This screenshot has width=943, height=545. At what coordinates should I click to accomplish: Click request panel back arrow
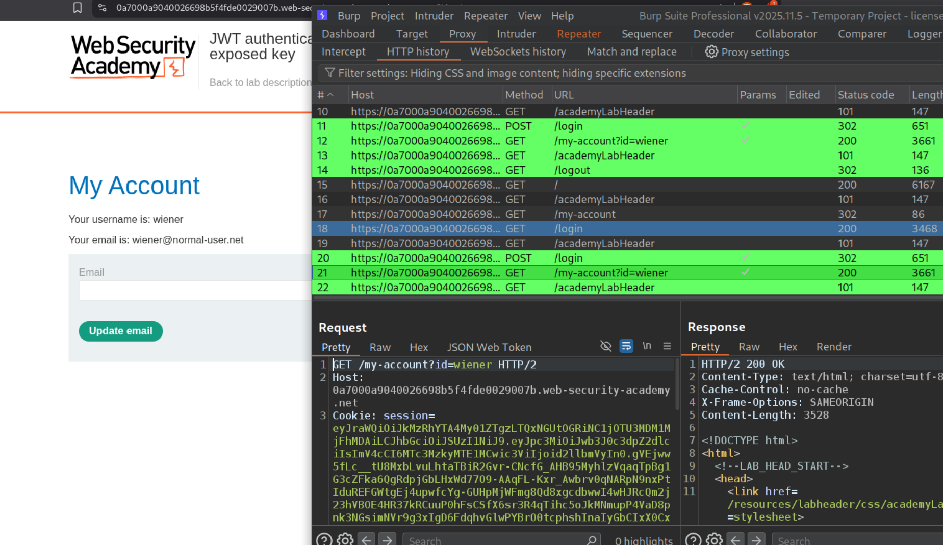click(x=366, y=539)
